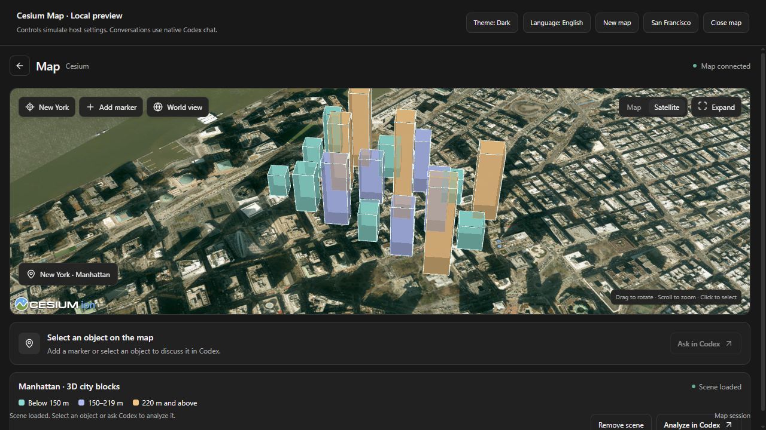This screenshot has height=430, width=766.
Task: Switch map view to Map mode
Action: tap(634, 107)
